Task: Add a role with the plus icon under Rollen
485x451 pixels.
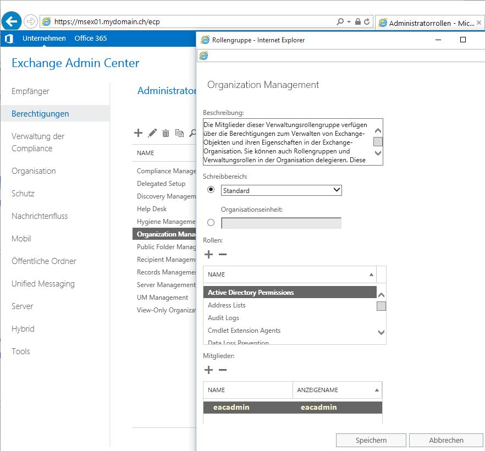Action: (x=208, y=255)
